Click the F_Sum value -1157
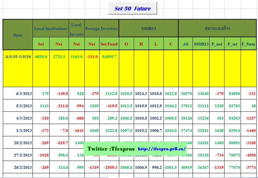Viewport: 258px width, 178px height. [249, 118]
